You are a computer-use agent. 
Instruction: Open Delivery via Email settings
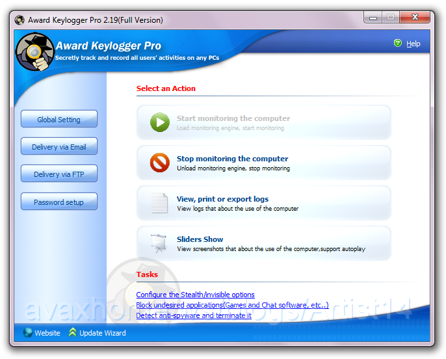pyautogui.click(x=59, y=146)
